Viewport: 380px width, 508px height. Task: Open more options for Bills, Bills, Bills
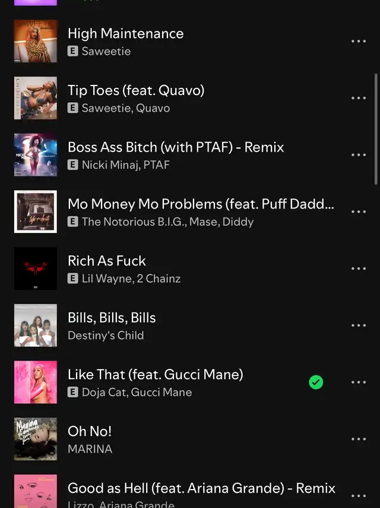click(x=358, y=325)
